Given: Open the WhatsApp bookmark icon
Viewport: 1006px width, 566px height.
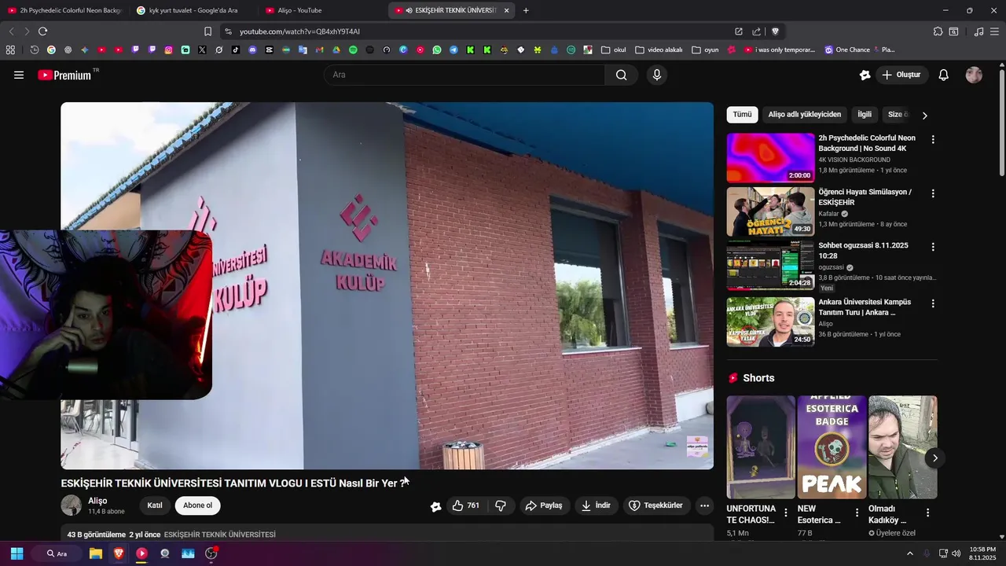Looking at the screenshot, I should tap(437, 50).
